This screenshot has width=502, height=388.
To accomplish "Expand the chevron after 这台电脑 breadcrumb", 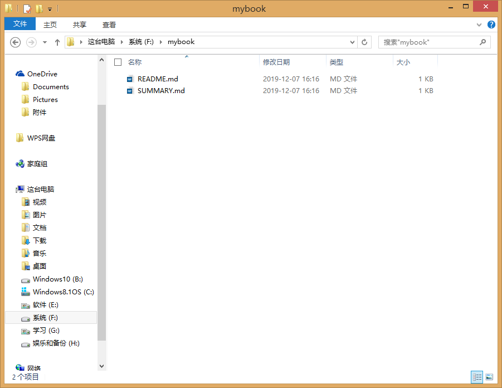I will pyautogui.click(x=121, y=42).
